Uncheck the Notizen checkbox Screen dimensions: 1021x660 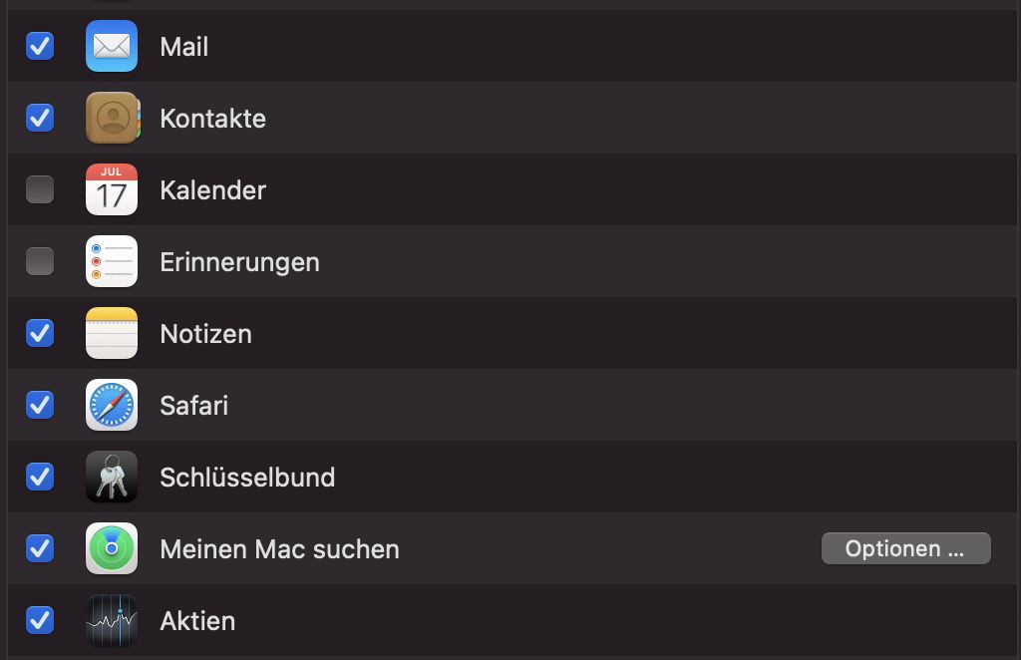click(x=40, y=333)
